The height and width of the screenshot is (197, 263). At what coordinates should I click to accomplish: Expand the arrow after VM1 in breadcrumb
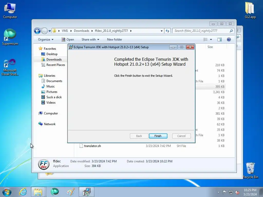click(71, 31)
